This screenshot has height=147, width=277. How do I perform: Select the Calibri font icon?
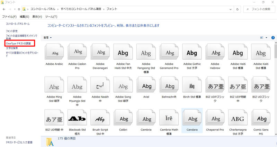123,118
